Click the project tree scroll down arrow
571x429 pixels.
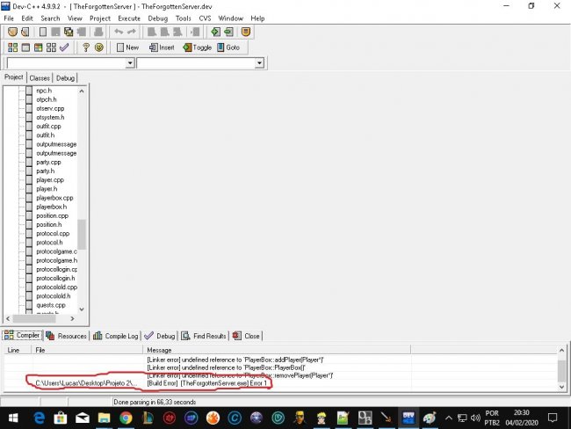82,309
